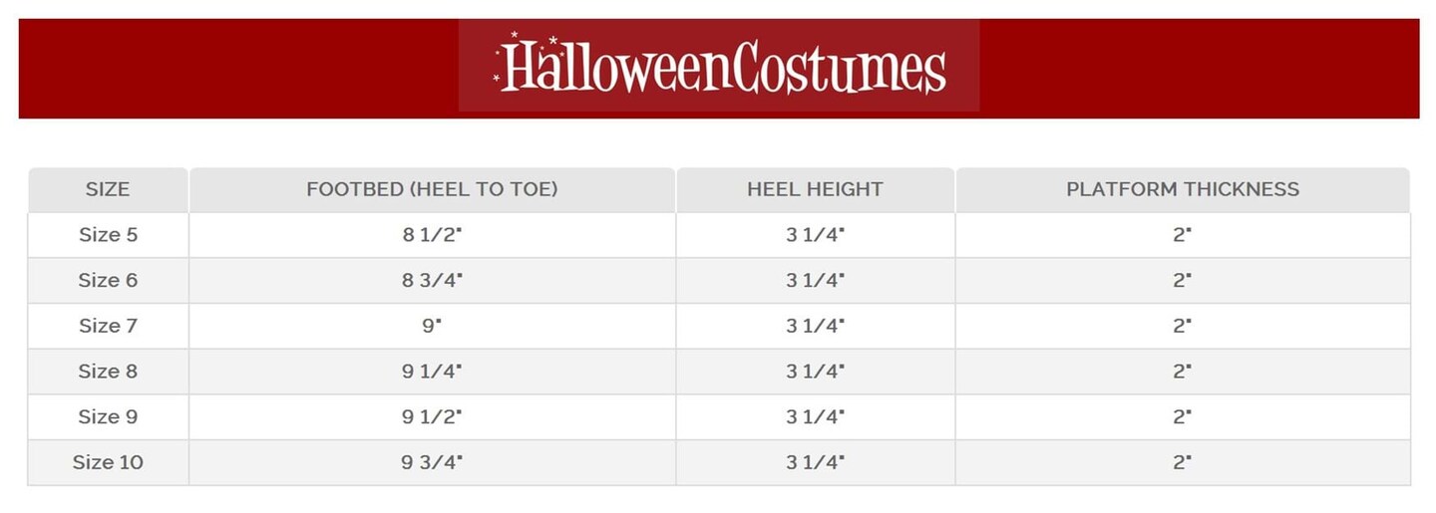The height and width of the screenshot is (513, 1436).
Task: Click the 8 3/4" footbed value
Action: (x=432, y=281)
